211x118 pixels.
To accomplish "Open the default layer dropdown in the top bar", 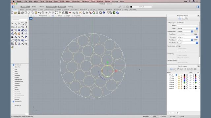I will [141, 7].
